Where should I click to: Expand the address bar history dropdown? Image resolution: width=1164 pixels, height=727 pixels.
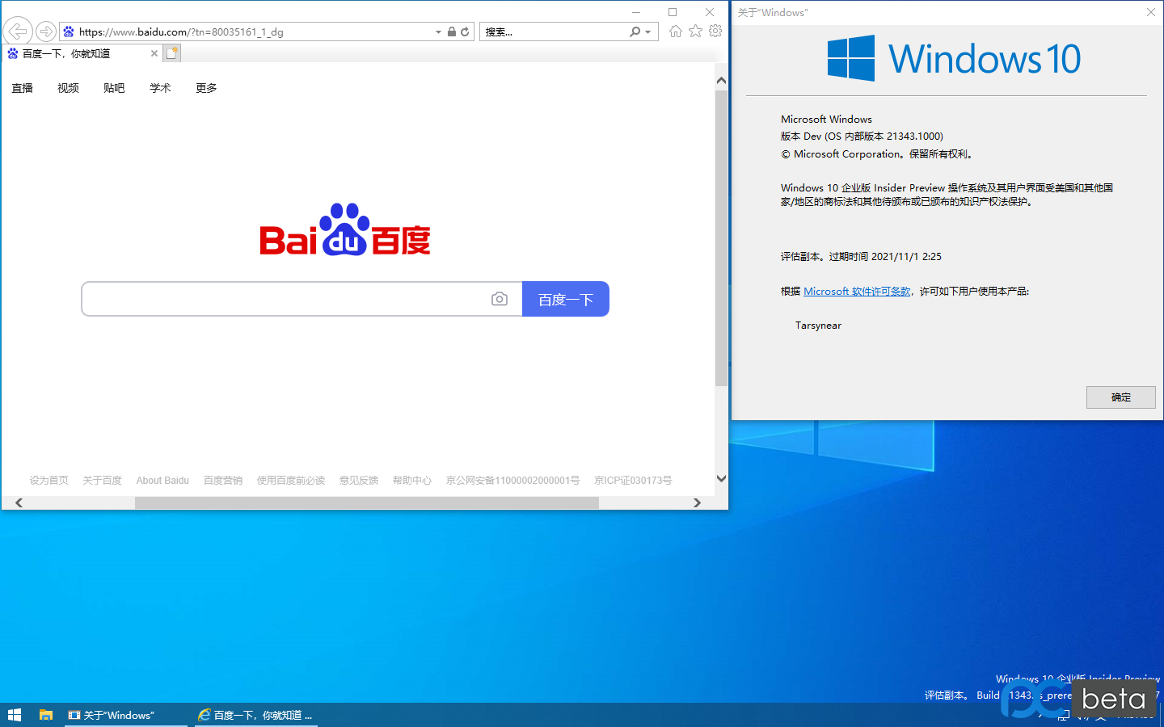pos(438,32)
